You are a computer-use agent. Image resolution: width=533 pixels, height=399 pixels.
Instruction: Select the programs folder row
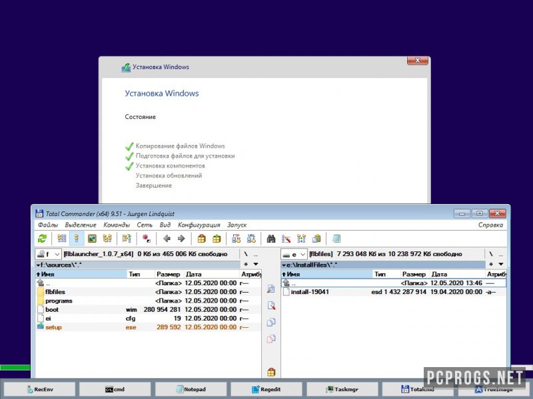click(x=148, y=301)
